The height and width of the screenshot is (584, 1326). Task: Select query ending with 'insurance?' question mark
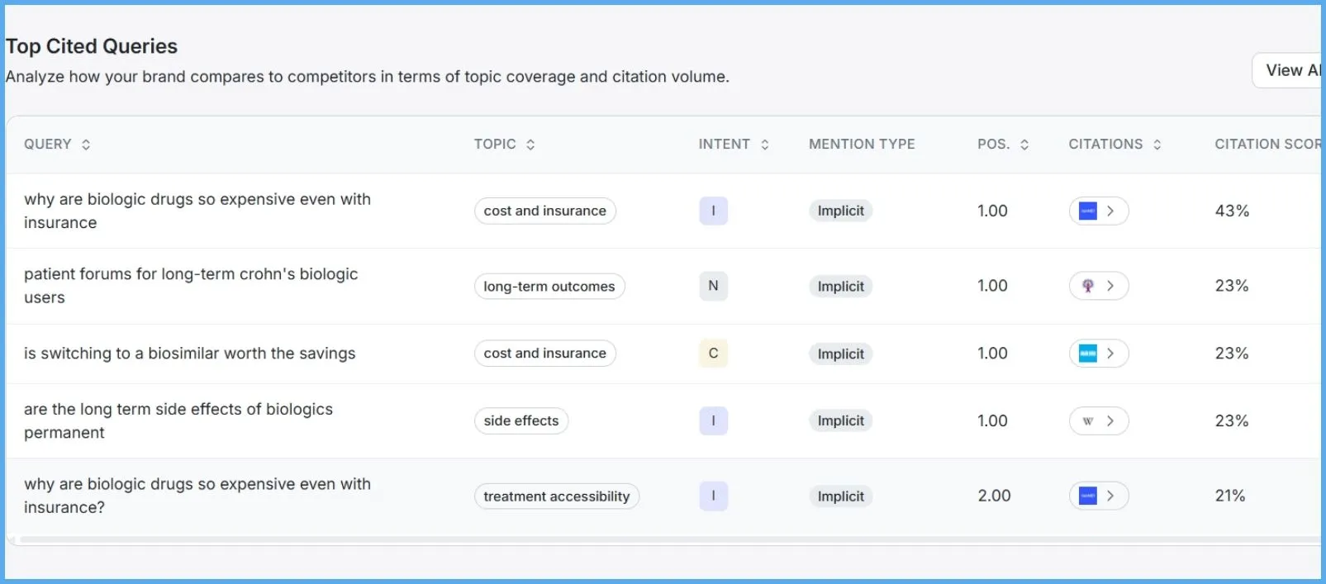pos(197,496)
